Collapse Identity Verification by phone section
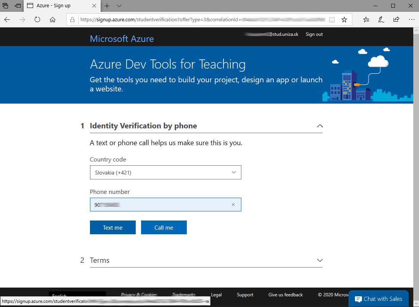Viewport: 419px width, 307px height. pos(319,126)
